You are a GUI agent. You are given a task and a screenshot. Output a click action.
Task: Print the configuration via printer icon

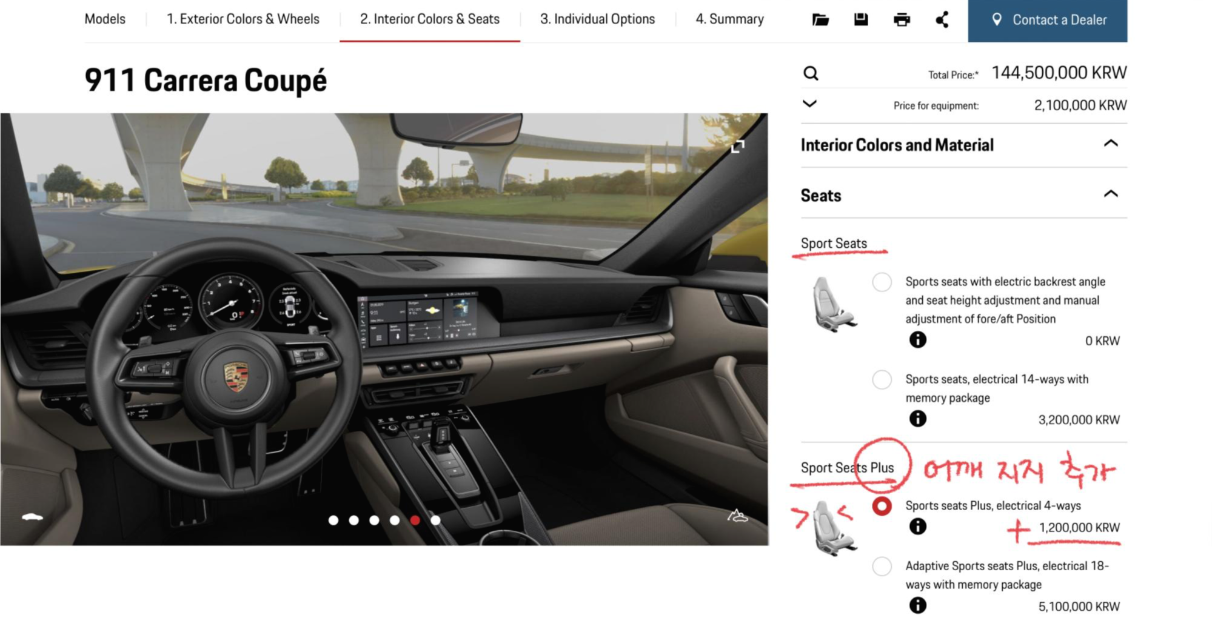pos(902,19)
